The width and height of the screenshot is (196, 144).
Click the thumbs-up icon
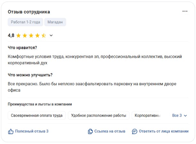[x=11, y=131]
